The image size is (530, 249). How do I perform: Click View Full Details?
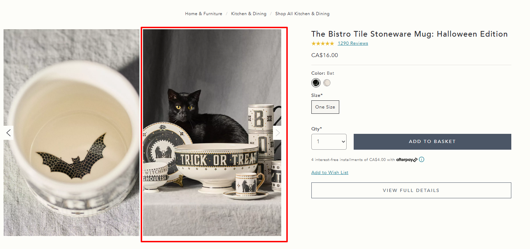coord(411,190)
